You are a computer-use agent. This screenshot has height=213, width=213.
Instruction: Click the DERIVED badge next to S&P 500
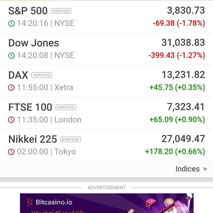tap(61, 11)
